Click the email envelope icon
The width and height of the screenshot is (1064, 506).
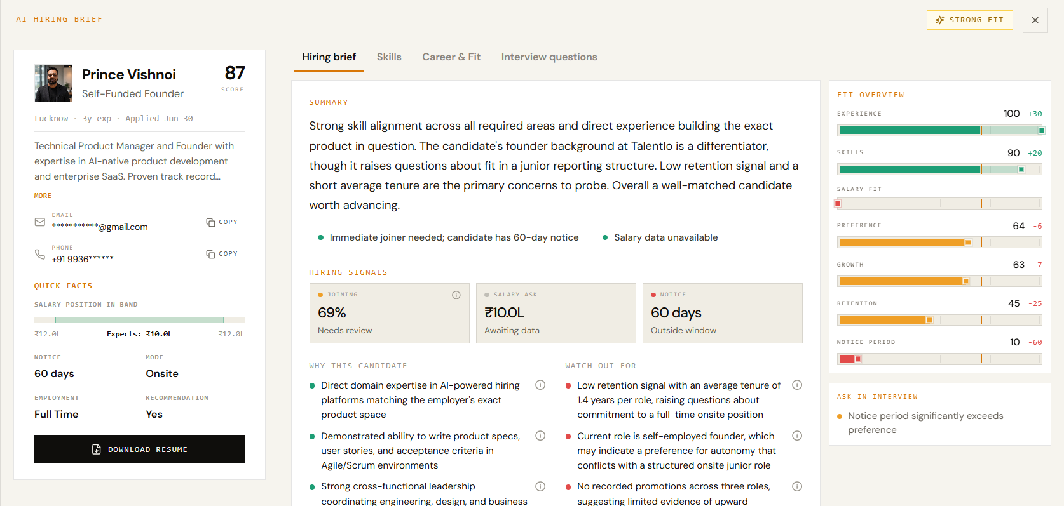pos(40,222)
